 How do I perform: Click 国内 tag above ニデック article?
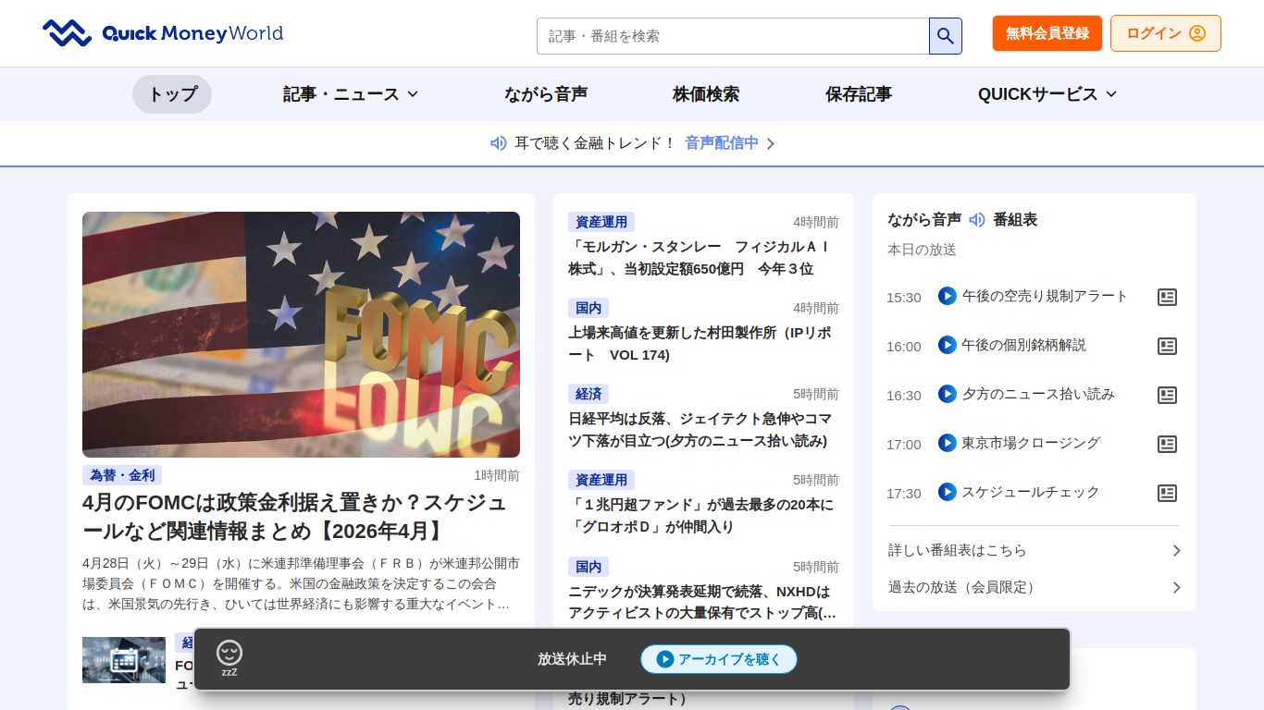click(589, 567)
